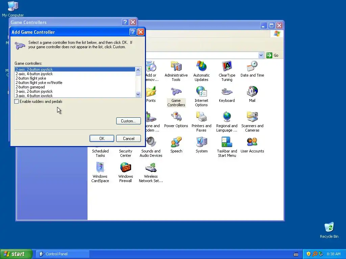Click the Start button

pos(16,254)
